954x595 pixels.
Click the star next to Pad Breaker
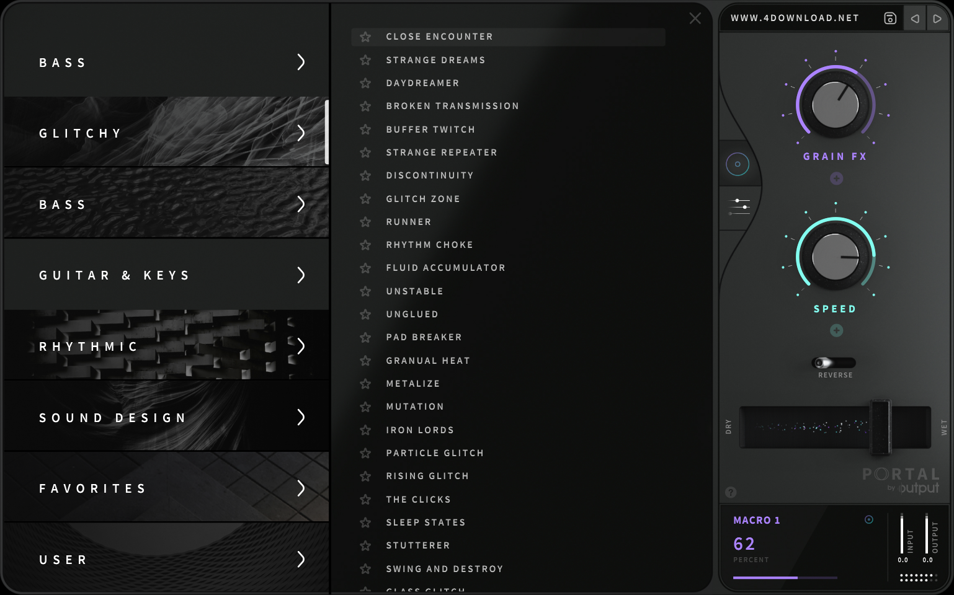tap(365, 337)
